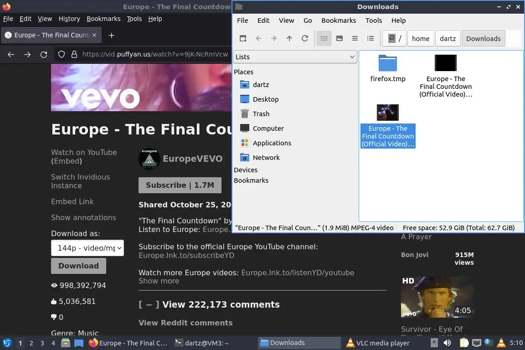Click VLC cone icon in system tray
Image resolution: width=525 pixels, height=350 pixels.
click(x=501, y=343)
